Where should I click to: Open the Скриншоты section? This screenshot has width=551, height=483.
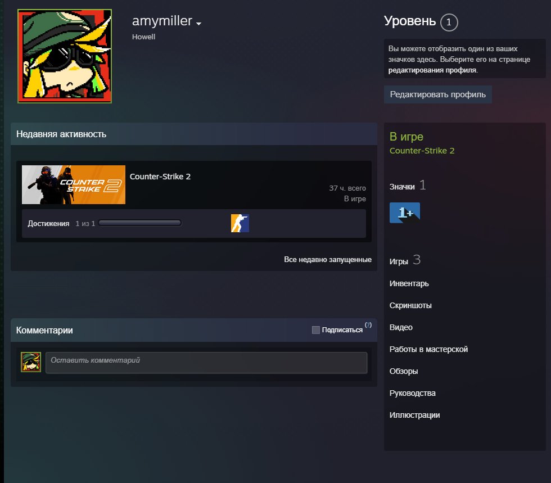pos(410,305)
